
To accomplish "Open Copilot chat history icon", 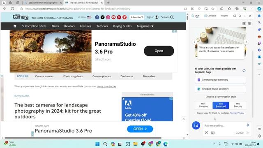I will pyautogui.click(x=249, y=23).
